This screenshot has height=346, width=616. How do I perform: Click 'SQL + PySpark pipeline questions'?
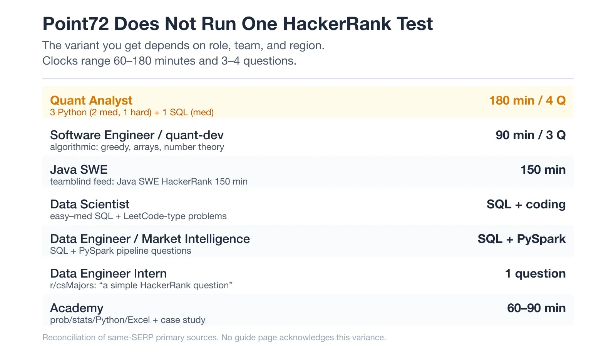click(x=121, y=251)
